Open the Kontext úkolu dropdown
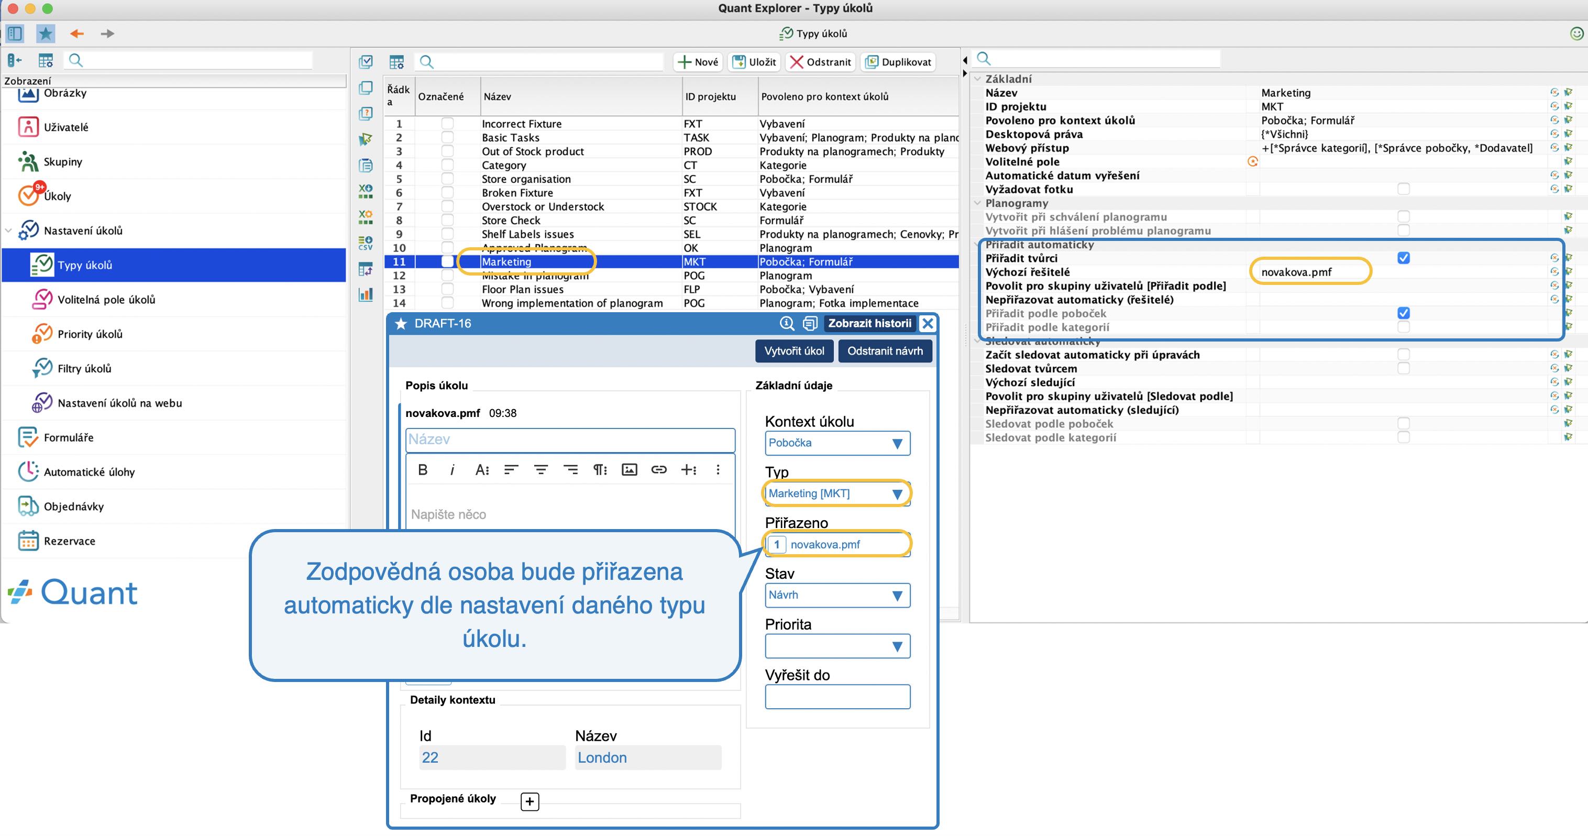The width and height of the screenshot is (1588, 836). pos(837,443)
